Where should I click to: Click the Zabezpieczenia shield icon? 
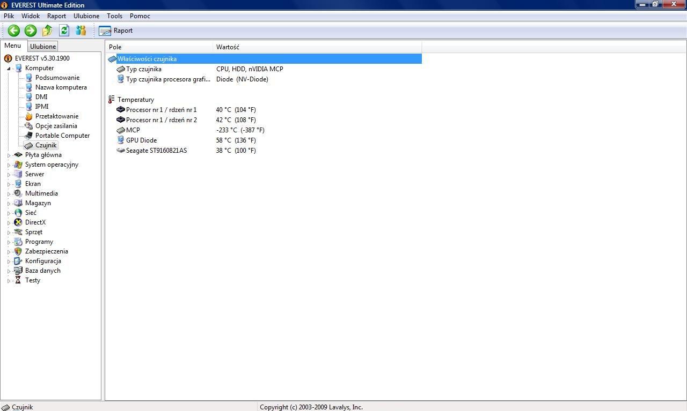pos(18,251)
